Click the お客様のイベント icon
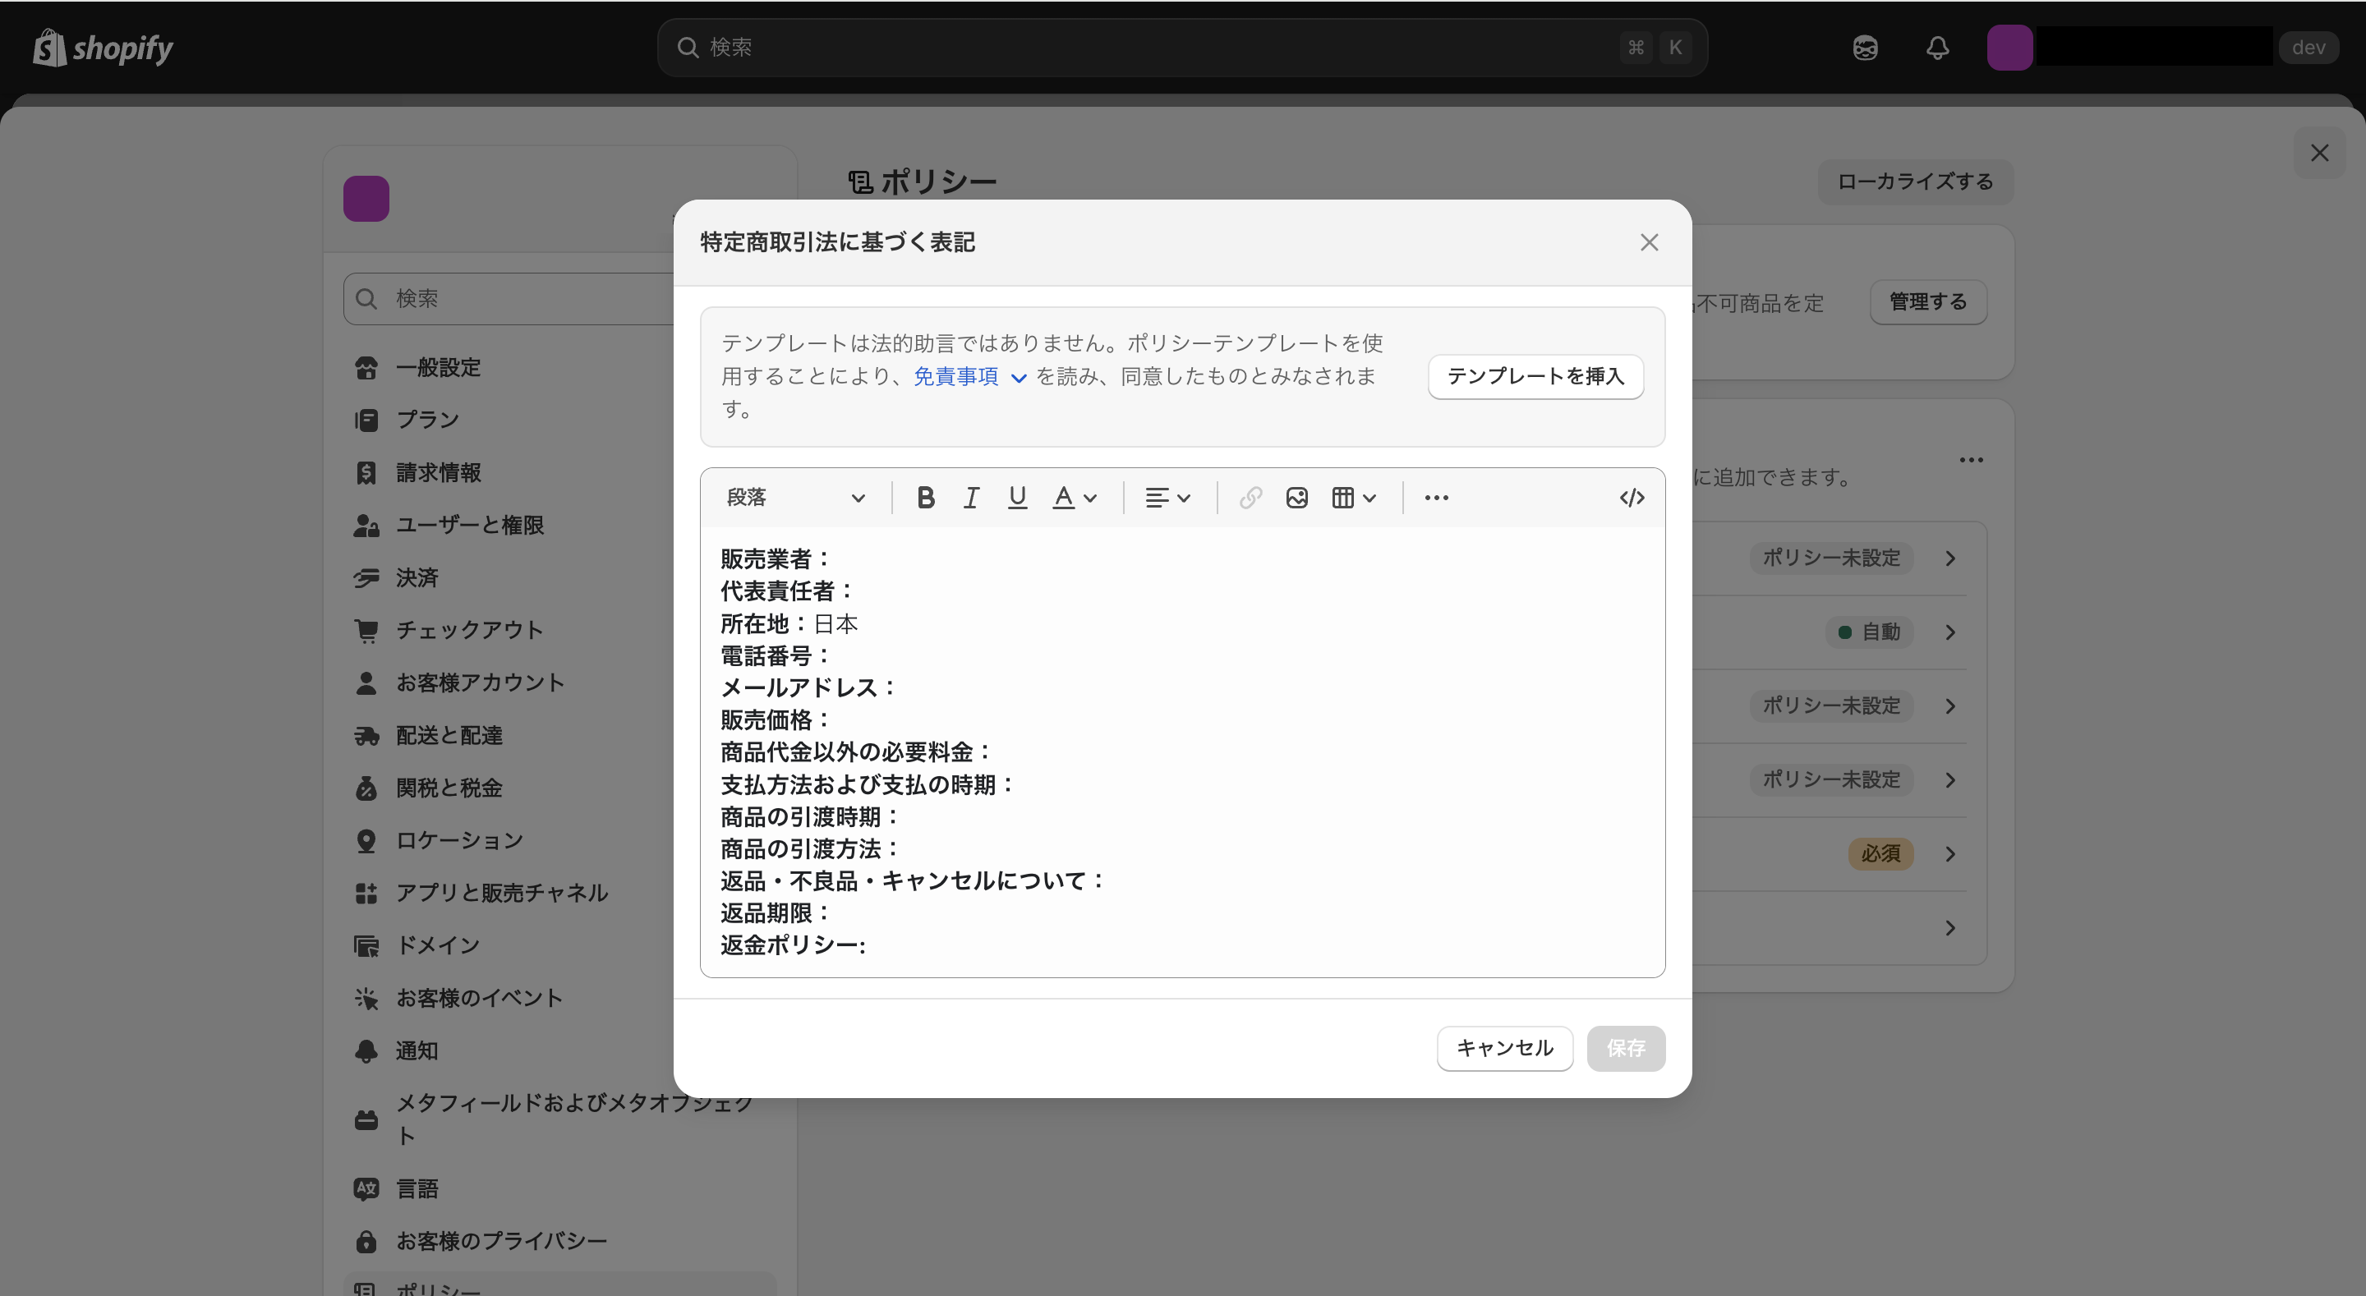The height and width of the screenshot is (1296, 2366). (x=366, y=998)
